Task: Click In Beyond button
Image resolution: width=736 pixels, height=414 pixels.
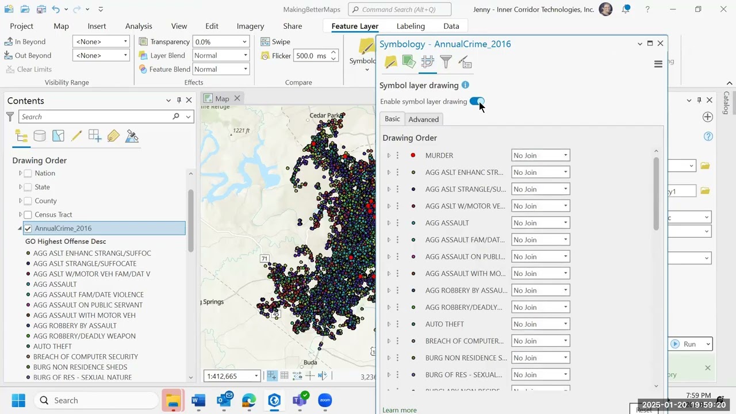Action: tap(25, 41)
